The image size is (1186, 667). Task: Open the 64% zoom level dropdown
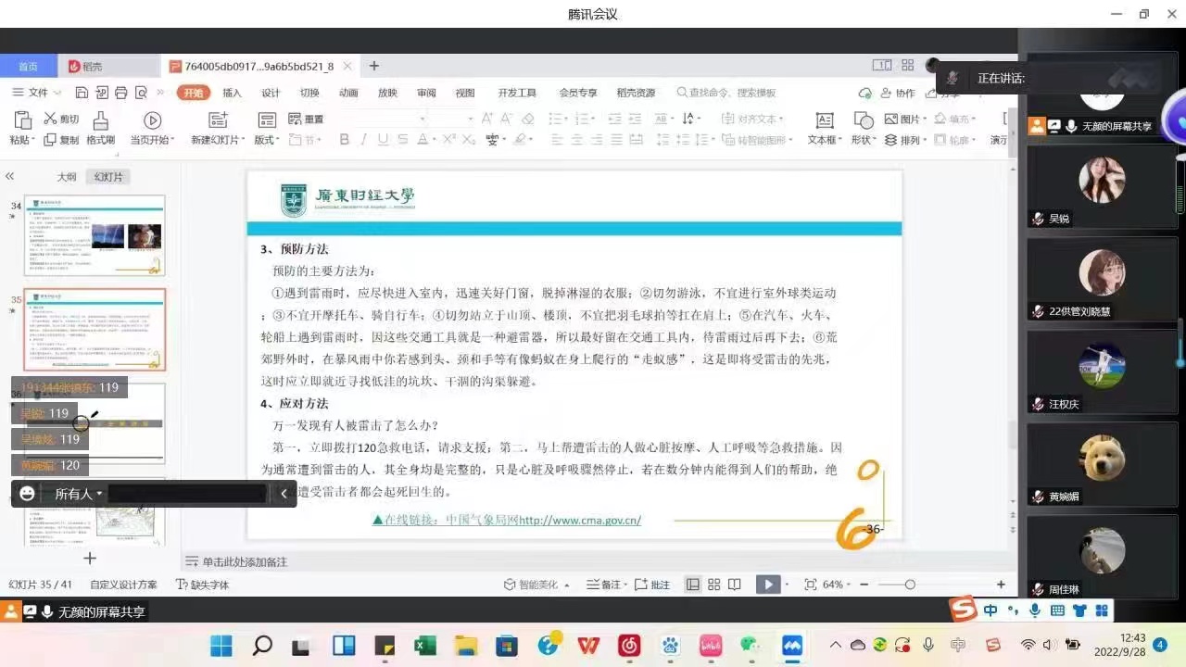[837, 585]
